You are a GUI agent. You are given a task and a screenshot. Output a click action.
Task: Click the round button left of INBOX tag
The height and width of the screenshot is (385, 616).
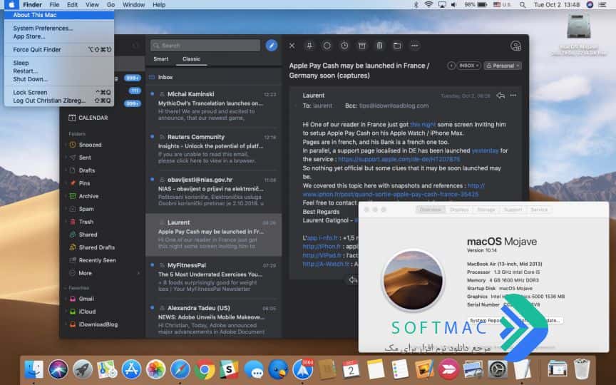click(451, 66)
